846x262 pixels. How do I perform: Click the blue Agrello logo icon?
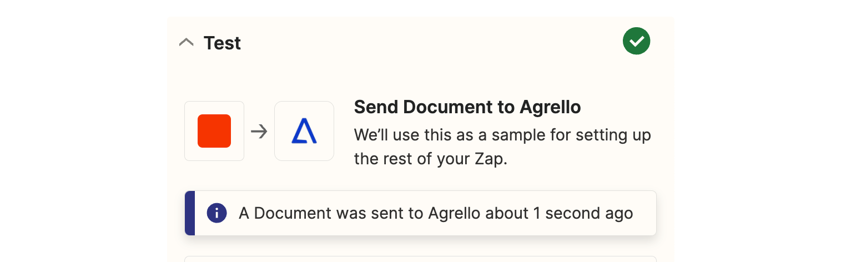point(304,131)
